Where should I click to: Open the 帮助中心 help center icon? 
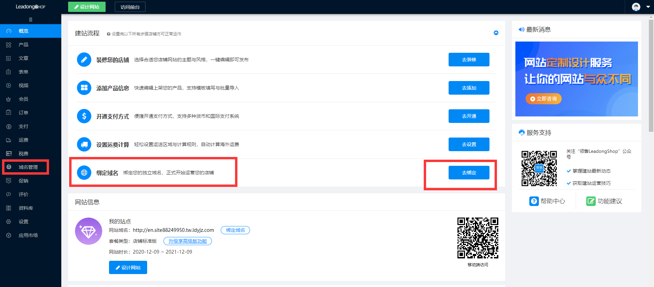(534, 201)
